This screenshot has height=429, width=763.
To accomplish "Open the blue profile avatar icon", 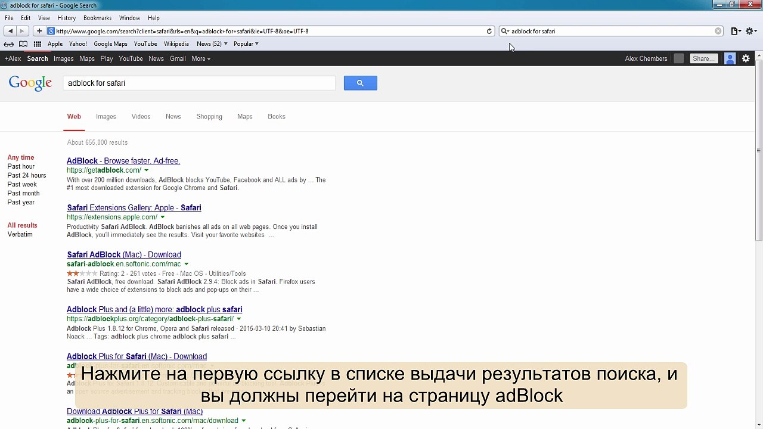I will pos(730,58).
